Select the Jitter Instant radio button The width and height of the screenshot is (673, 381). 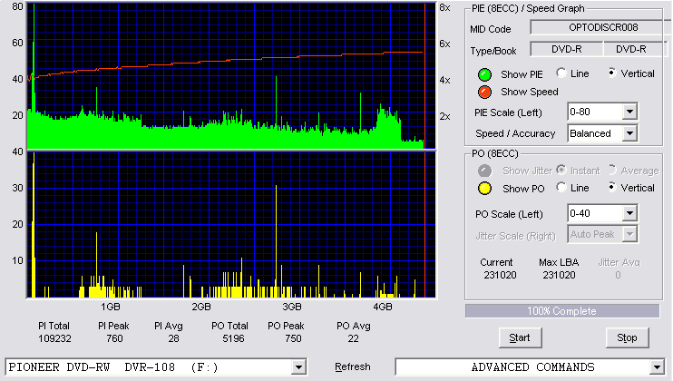point(561,170)
